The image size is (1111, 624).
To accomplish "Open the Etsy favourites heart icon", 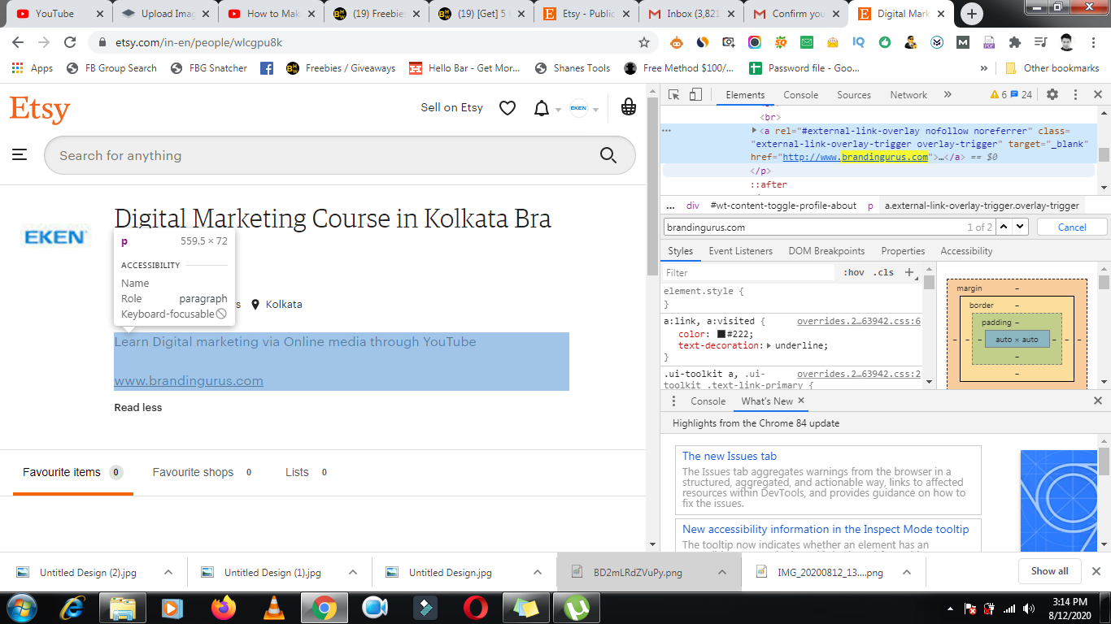I will (x=508, y=108).
